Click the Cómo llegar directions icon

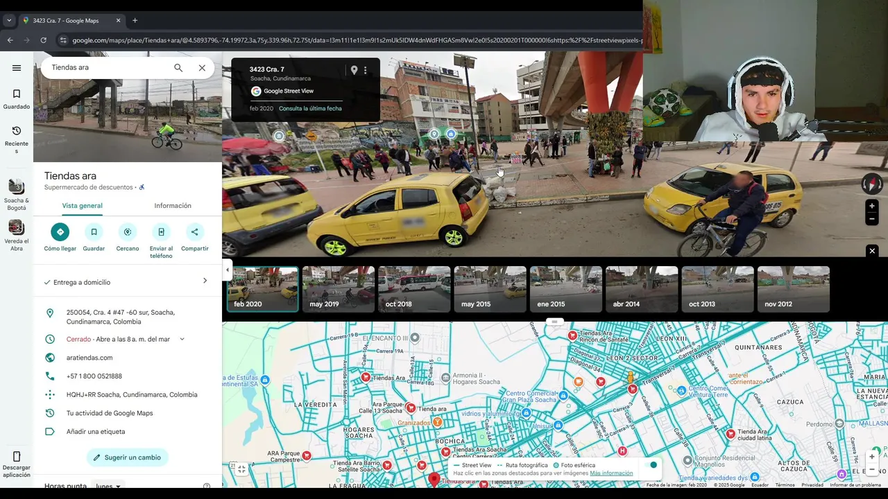(x=60, y=231)
